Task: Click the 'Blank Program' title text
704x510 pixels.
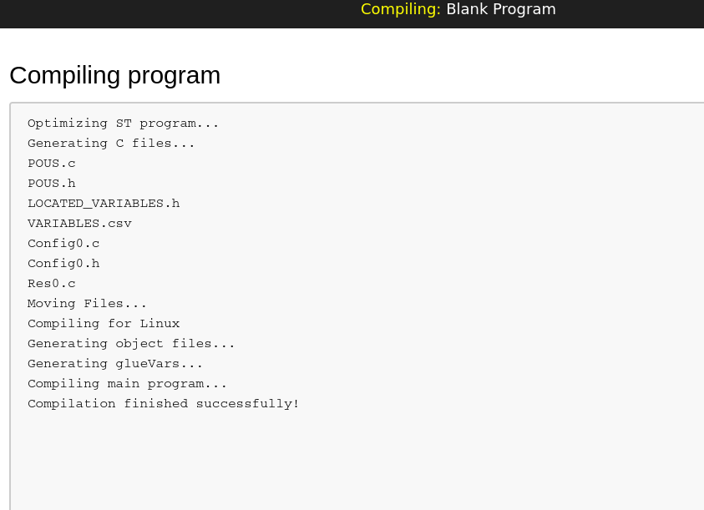Action: click(501, 9)
